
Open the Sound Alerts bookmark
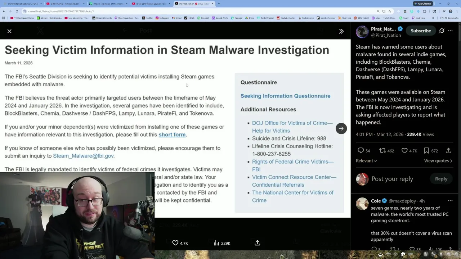(220, 18)
